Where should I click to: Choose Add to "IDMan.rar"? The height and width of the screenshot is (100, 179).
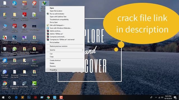(65, 34)
